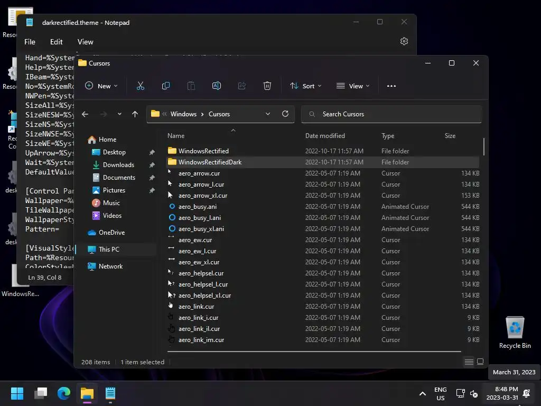
Task: Click the Cut scissors icon in Explorer toolbar
Action: (140, 86)
